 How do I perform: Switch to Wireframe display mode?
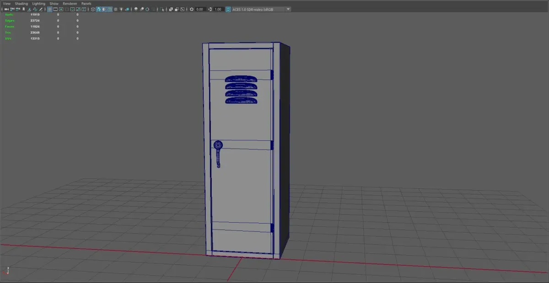point(93,9)
